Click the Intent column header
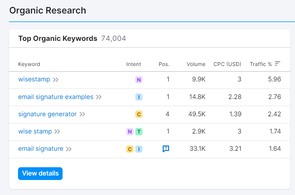Image resolution: width=295 pixels, height=195 pixels. (x=133, y=64)
